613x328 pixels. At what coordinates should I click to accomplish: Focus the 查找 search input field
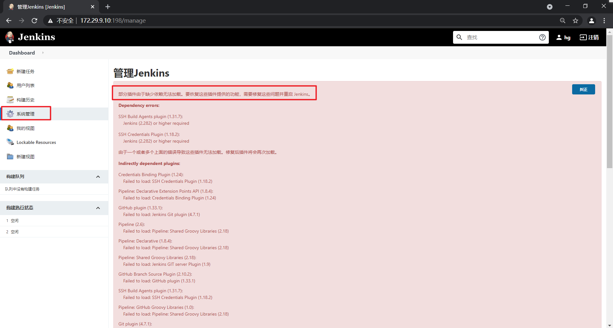[501, 37]
